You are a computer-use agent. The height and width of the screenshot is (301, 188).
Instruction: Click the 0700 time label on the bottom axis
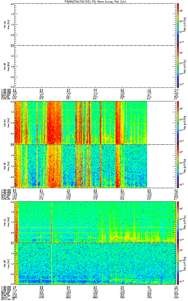click(x=42, y=298)
